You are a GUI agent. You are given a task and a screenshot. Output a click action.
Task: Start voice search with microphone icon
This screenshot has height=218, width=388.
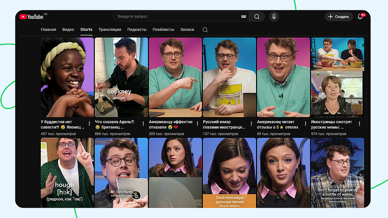[274, 17]
